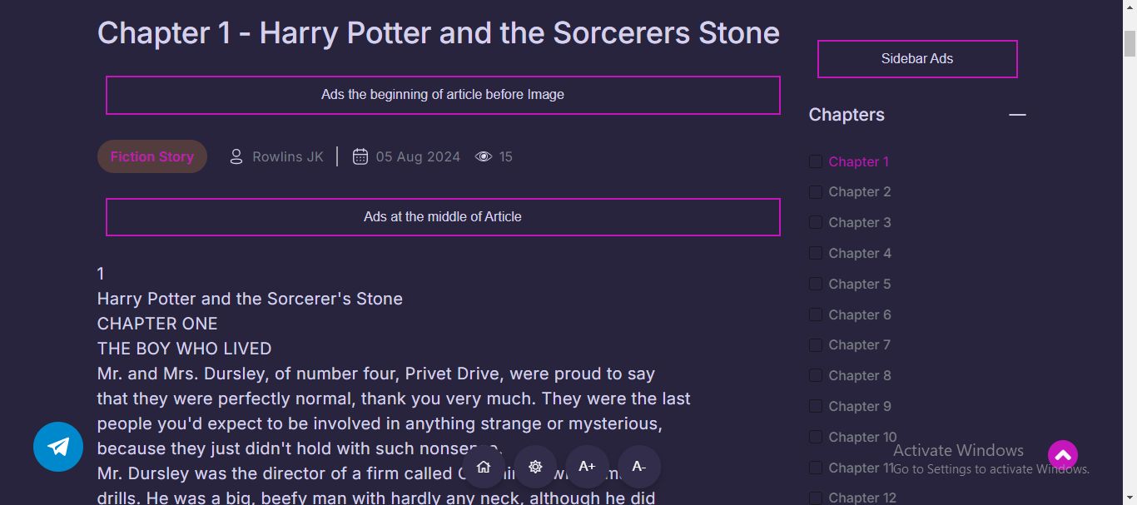Increase font size with the A+ button
This screenshot has height=505, width=1137.
[x=587, y=467]
